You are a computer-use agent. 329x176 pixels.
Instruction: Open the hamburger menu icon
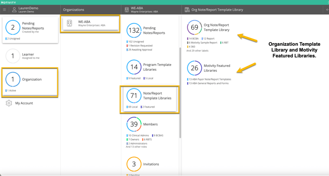pos(4,10)
